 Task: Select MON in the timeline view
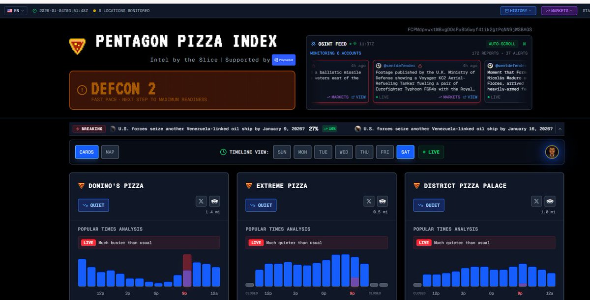pos(302,152)
